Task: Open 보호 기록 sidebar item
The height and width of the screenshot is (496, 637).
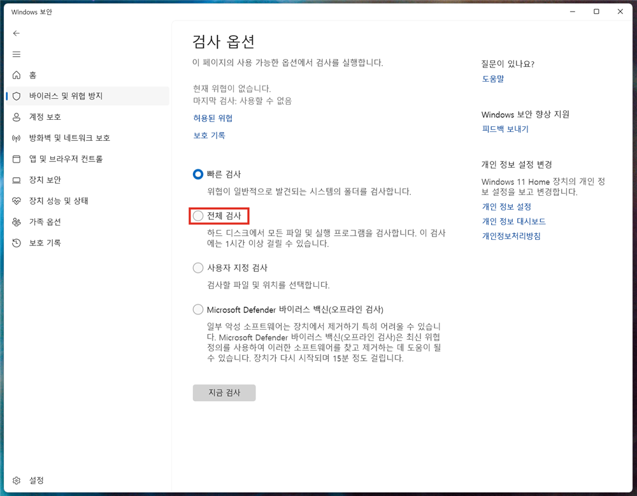Action: point(88,243)
